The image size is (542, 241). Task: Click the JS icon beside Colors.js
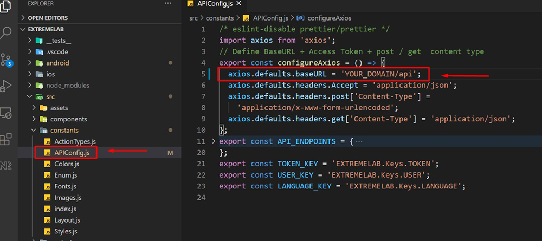pos(47,164)
